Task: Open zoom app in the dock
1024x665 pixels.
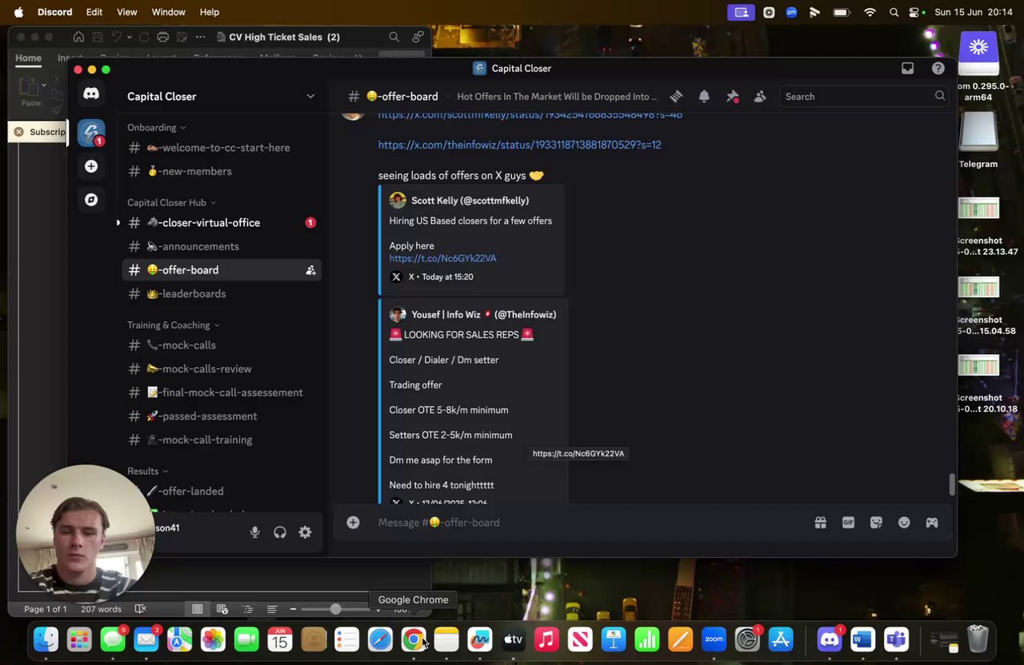Action: (x=714, y=639)
